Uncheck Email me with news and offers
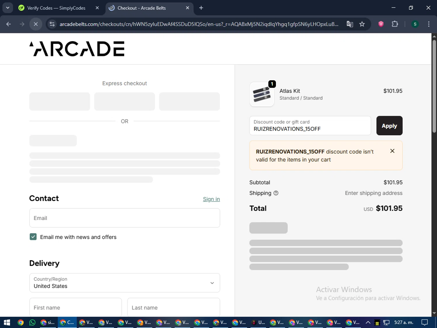 click(x=33, y=237)
